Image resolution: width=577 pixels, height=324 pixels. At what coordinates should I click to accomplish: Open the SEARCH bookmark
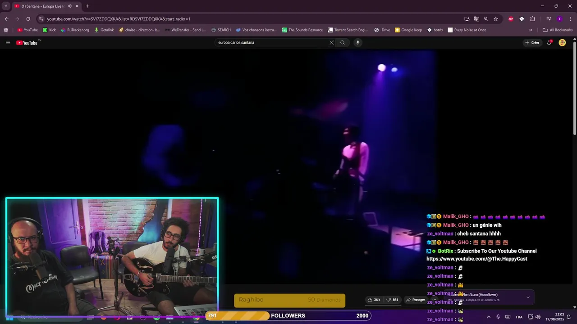coord(221,30)
